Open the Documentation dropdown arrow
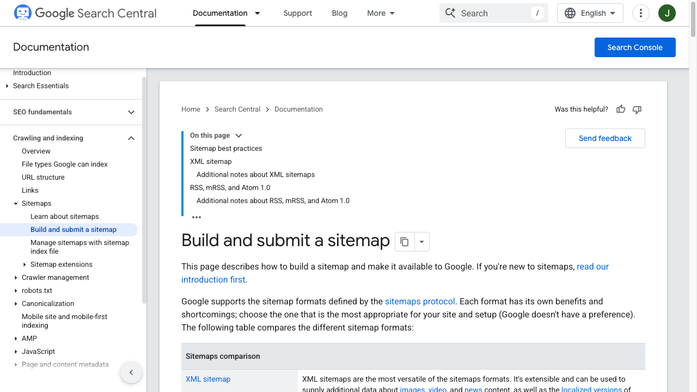Screen dimensions: 697x392 click(258, 13)
